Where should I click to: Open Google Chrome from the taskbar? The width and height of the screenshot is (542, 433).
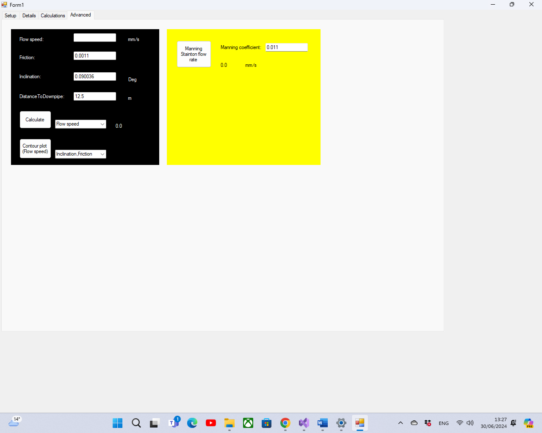pyautogui.click(x=285, y=423)
